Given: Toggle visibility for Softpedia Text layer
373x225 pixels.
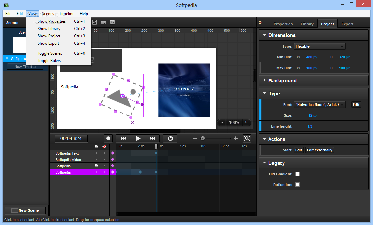Looking at the screenshot, I should pos(104,153).
